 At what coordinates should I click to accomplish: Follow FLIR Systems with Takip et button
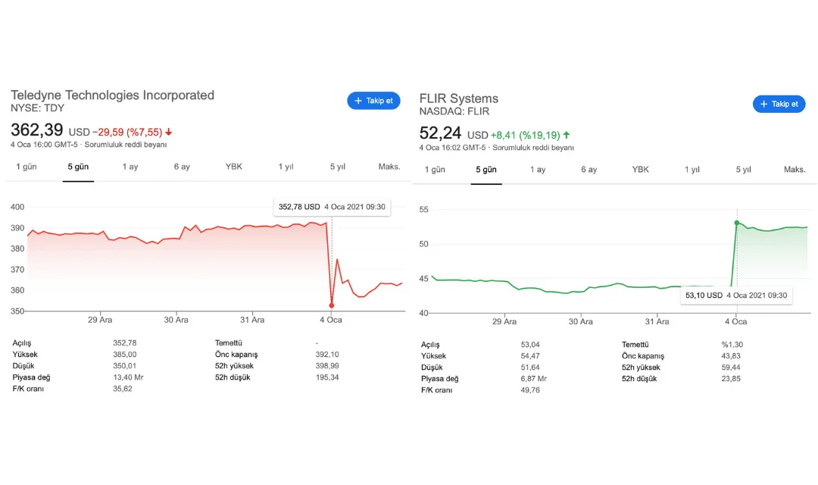coord(779,104)
